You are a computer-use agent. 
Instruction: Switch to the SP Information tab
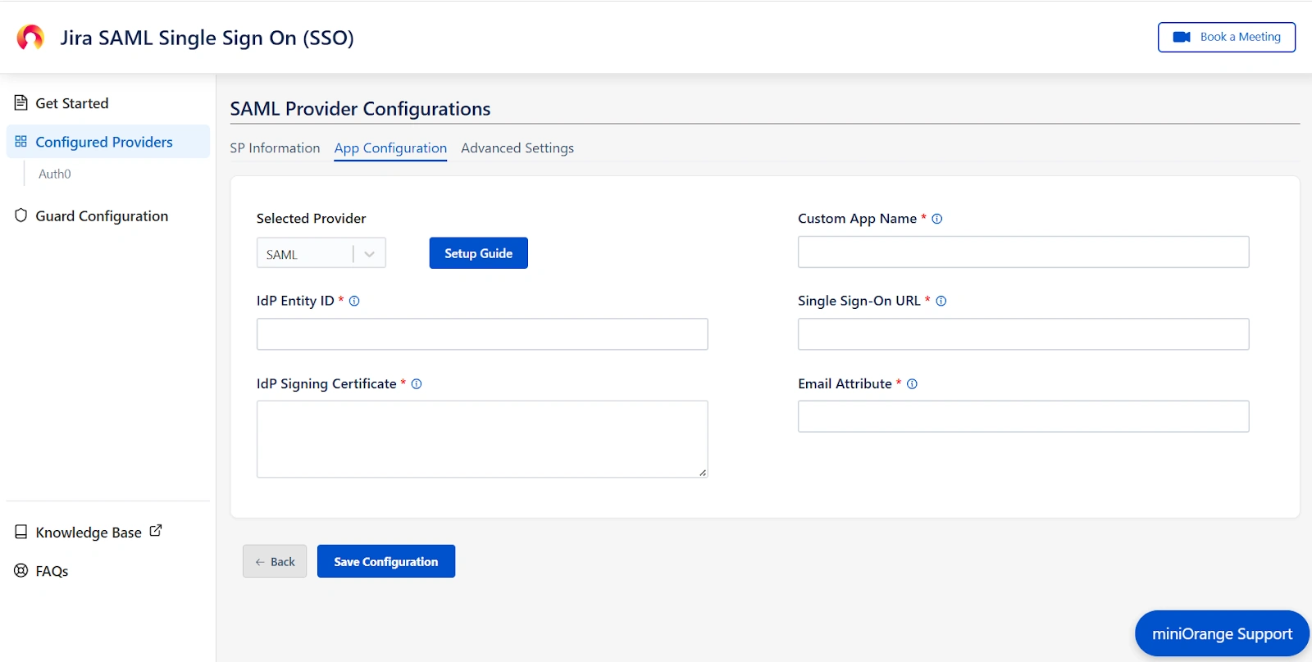click(x=275, y=148)
